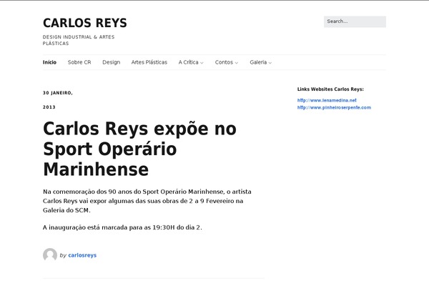The height and width of the screenshot is (286, 429).
Task: Click the author avatar icon
Action: (x=50, y=255)
